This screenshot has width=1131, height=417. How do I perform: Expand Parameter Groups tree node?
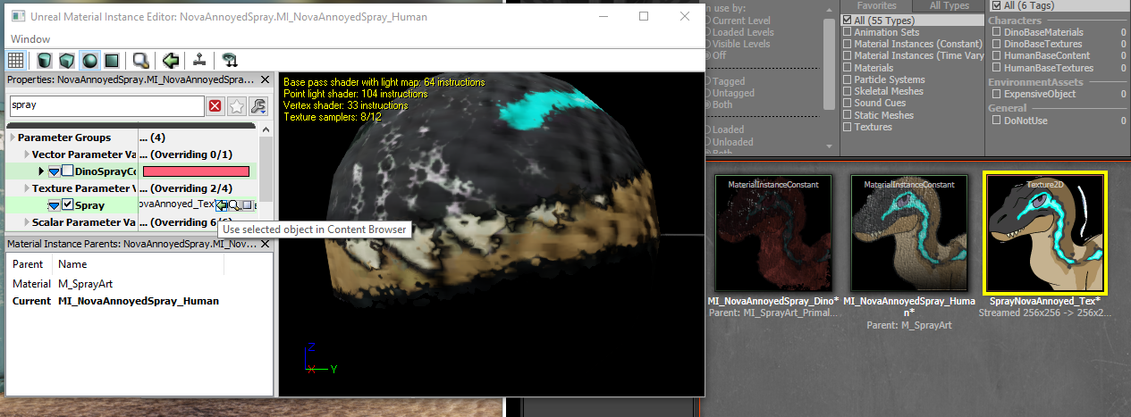(13, 138)
